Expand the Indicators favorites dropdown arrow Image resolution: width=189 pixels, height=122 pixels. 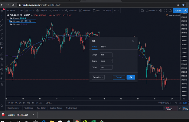click(x=63, y=11)
